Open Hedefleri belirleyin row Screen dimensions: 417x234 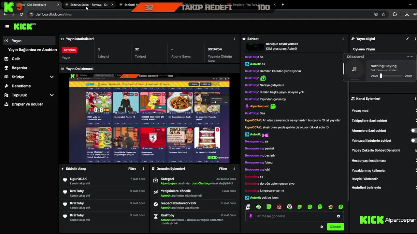click(384, 188)
